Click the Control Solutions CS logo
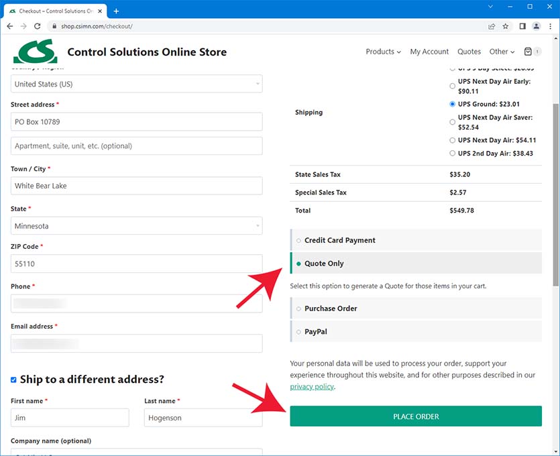The width and height of the screenshot is (560, 456). click(36, 52)
